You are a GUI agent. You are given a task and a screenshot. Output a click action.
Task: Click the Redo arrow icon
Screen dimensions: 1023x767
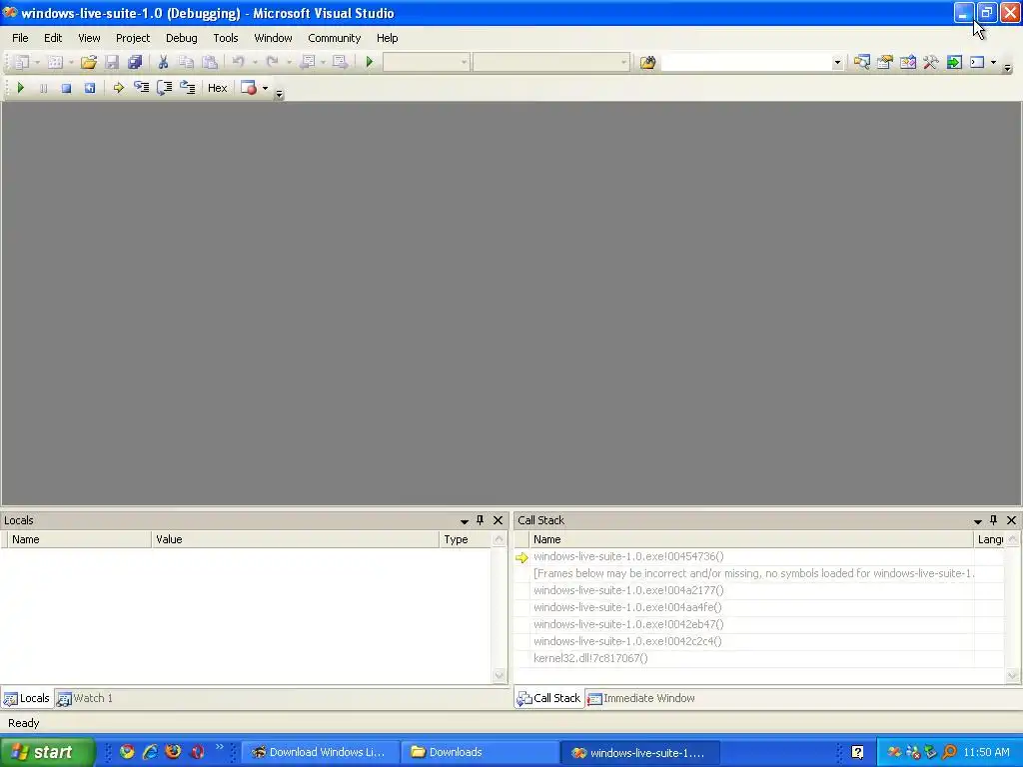[273, 62]
